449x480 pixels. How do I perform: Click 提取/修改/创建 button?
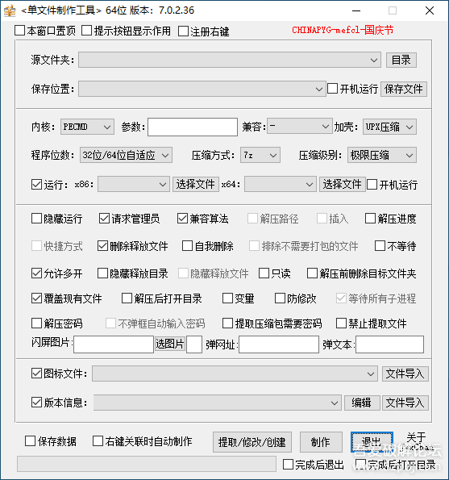pos(252,442)
